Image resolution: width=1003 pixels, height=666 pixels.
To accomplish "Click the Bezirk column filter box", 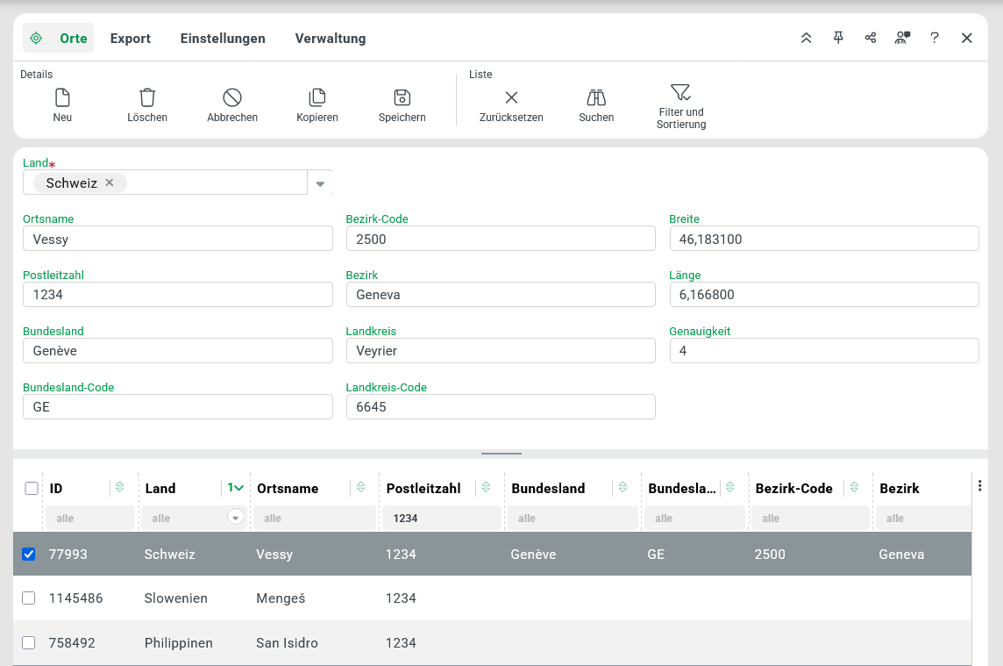I will (924, 518).
